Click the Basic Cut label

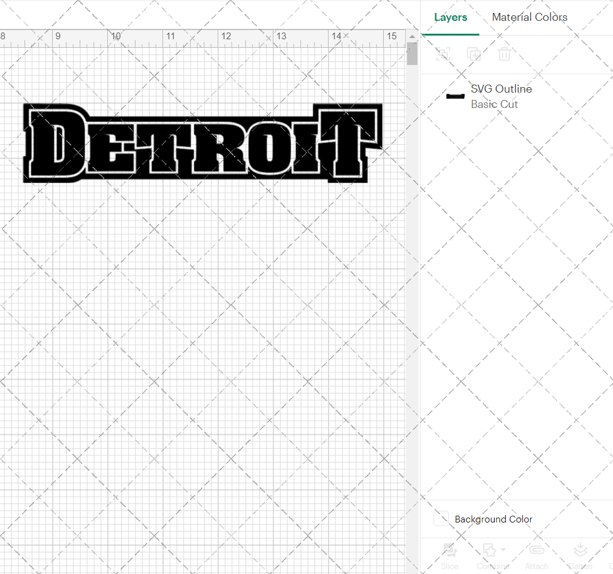click(x=494, y=104)
